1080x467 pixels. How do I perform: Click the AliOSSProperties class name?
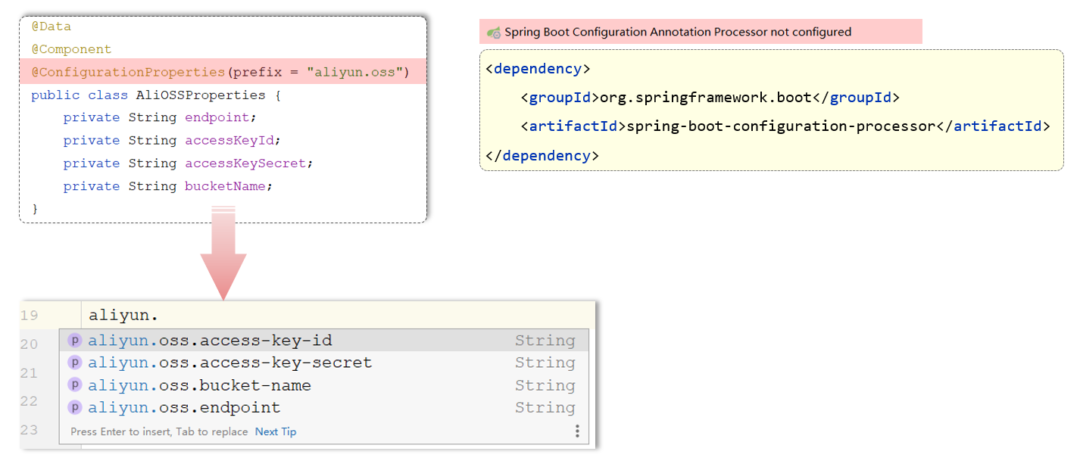(201, 95)
